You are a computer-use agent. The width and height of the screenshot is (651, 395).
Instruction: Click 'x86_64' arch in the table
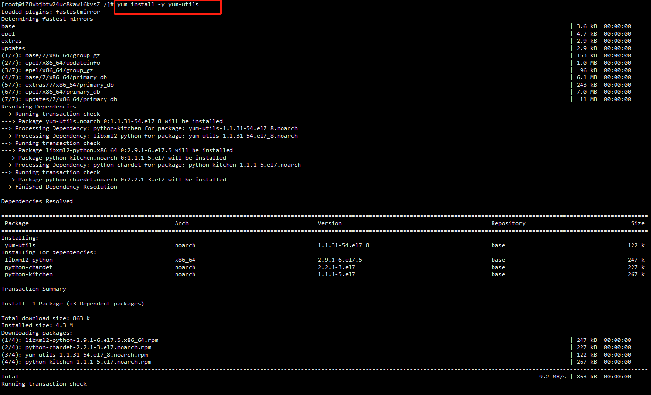coord(185,260)
